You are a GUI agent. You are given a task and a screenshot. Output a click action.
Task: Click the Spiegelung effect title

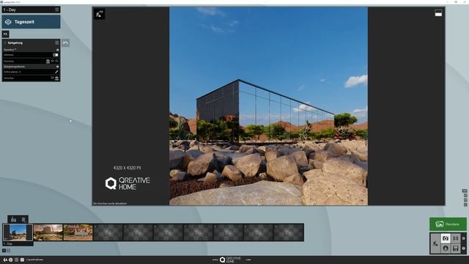(15, 43)
